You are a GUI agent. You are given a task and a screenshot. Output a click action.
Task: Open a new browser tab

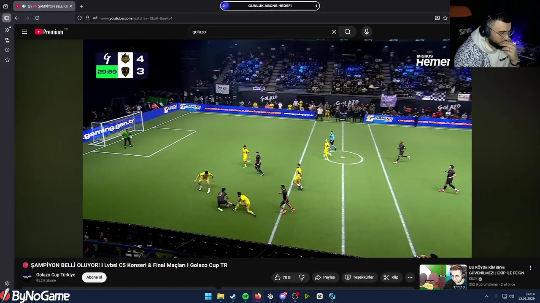[x=81, y=6]
